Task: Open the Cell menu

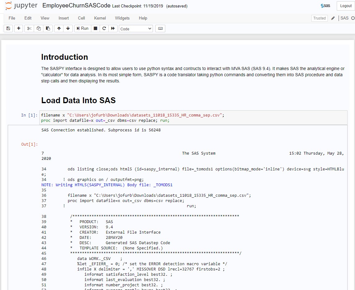Action: click(x=81, y=18)
